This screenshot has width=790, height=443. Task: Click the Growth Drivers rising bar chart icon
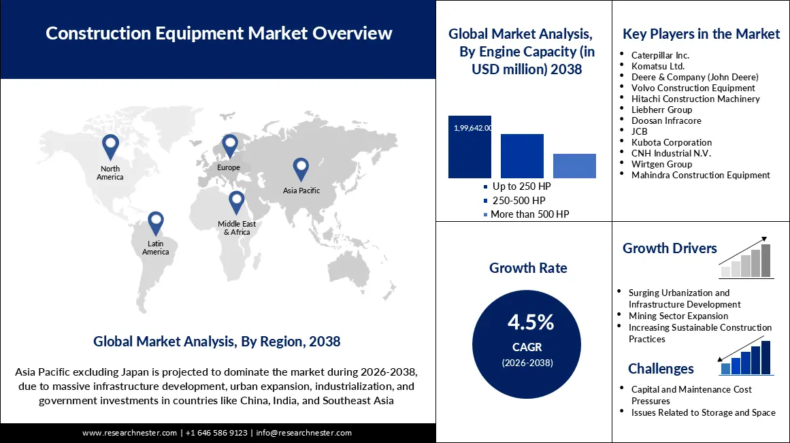tap(746, 257)
